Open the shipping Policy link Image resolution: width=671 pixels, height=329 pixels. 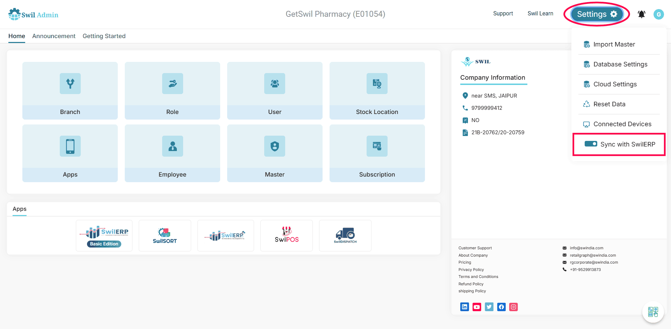(x=472, y=291)
